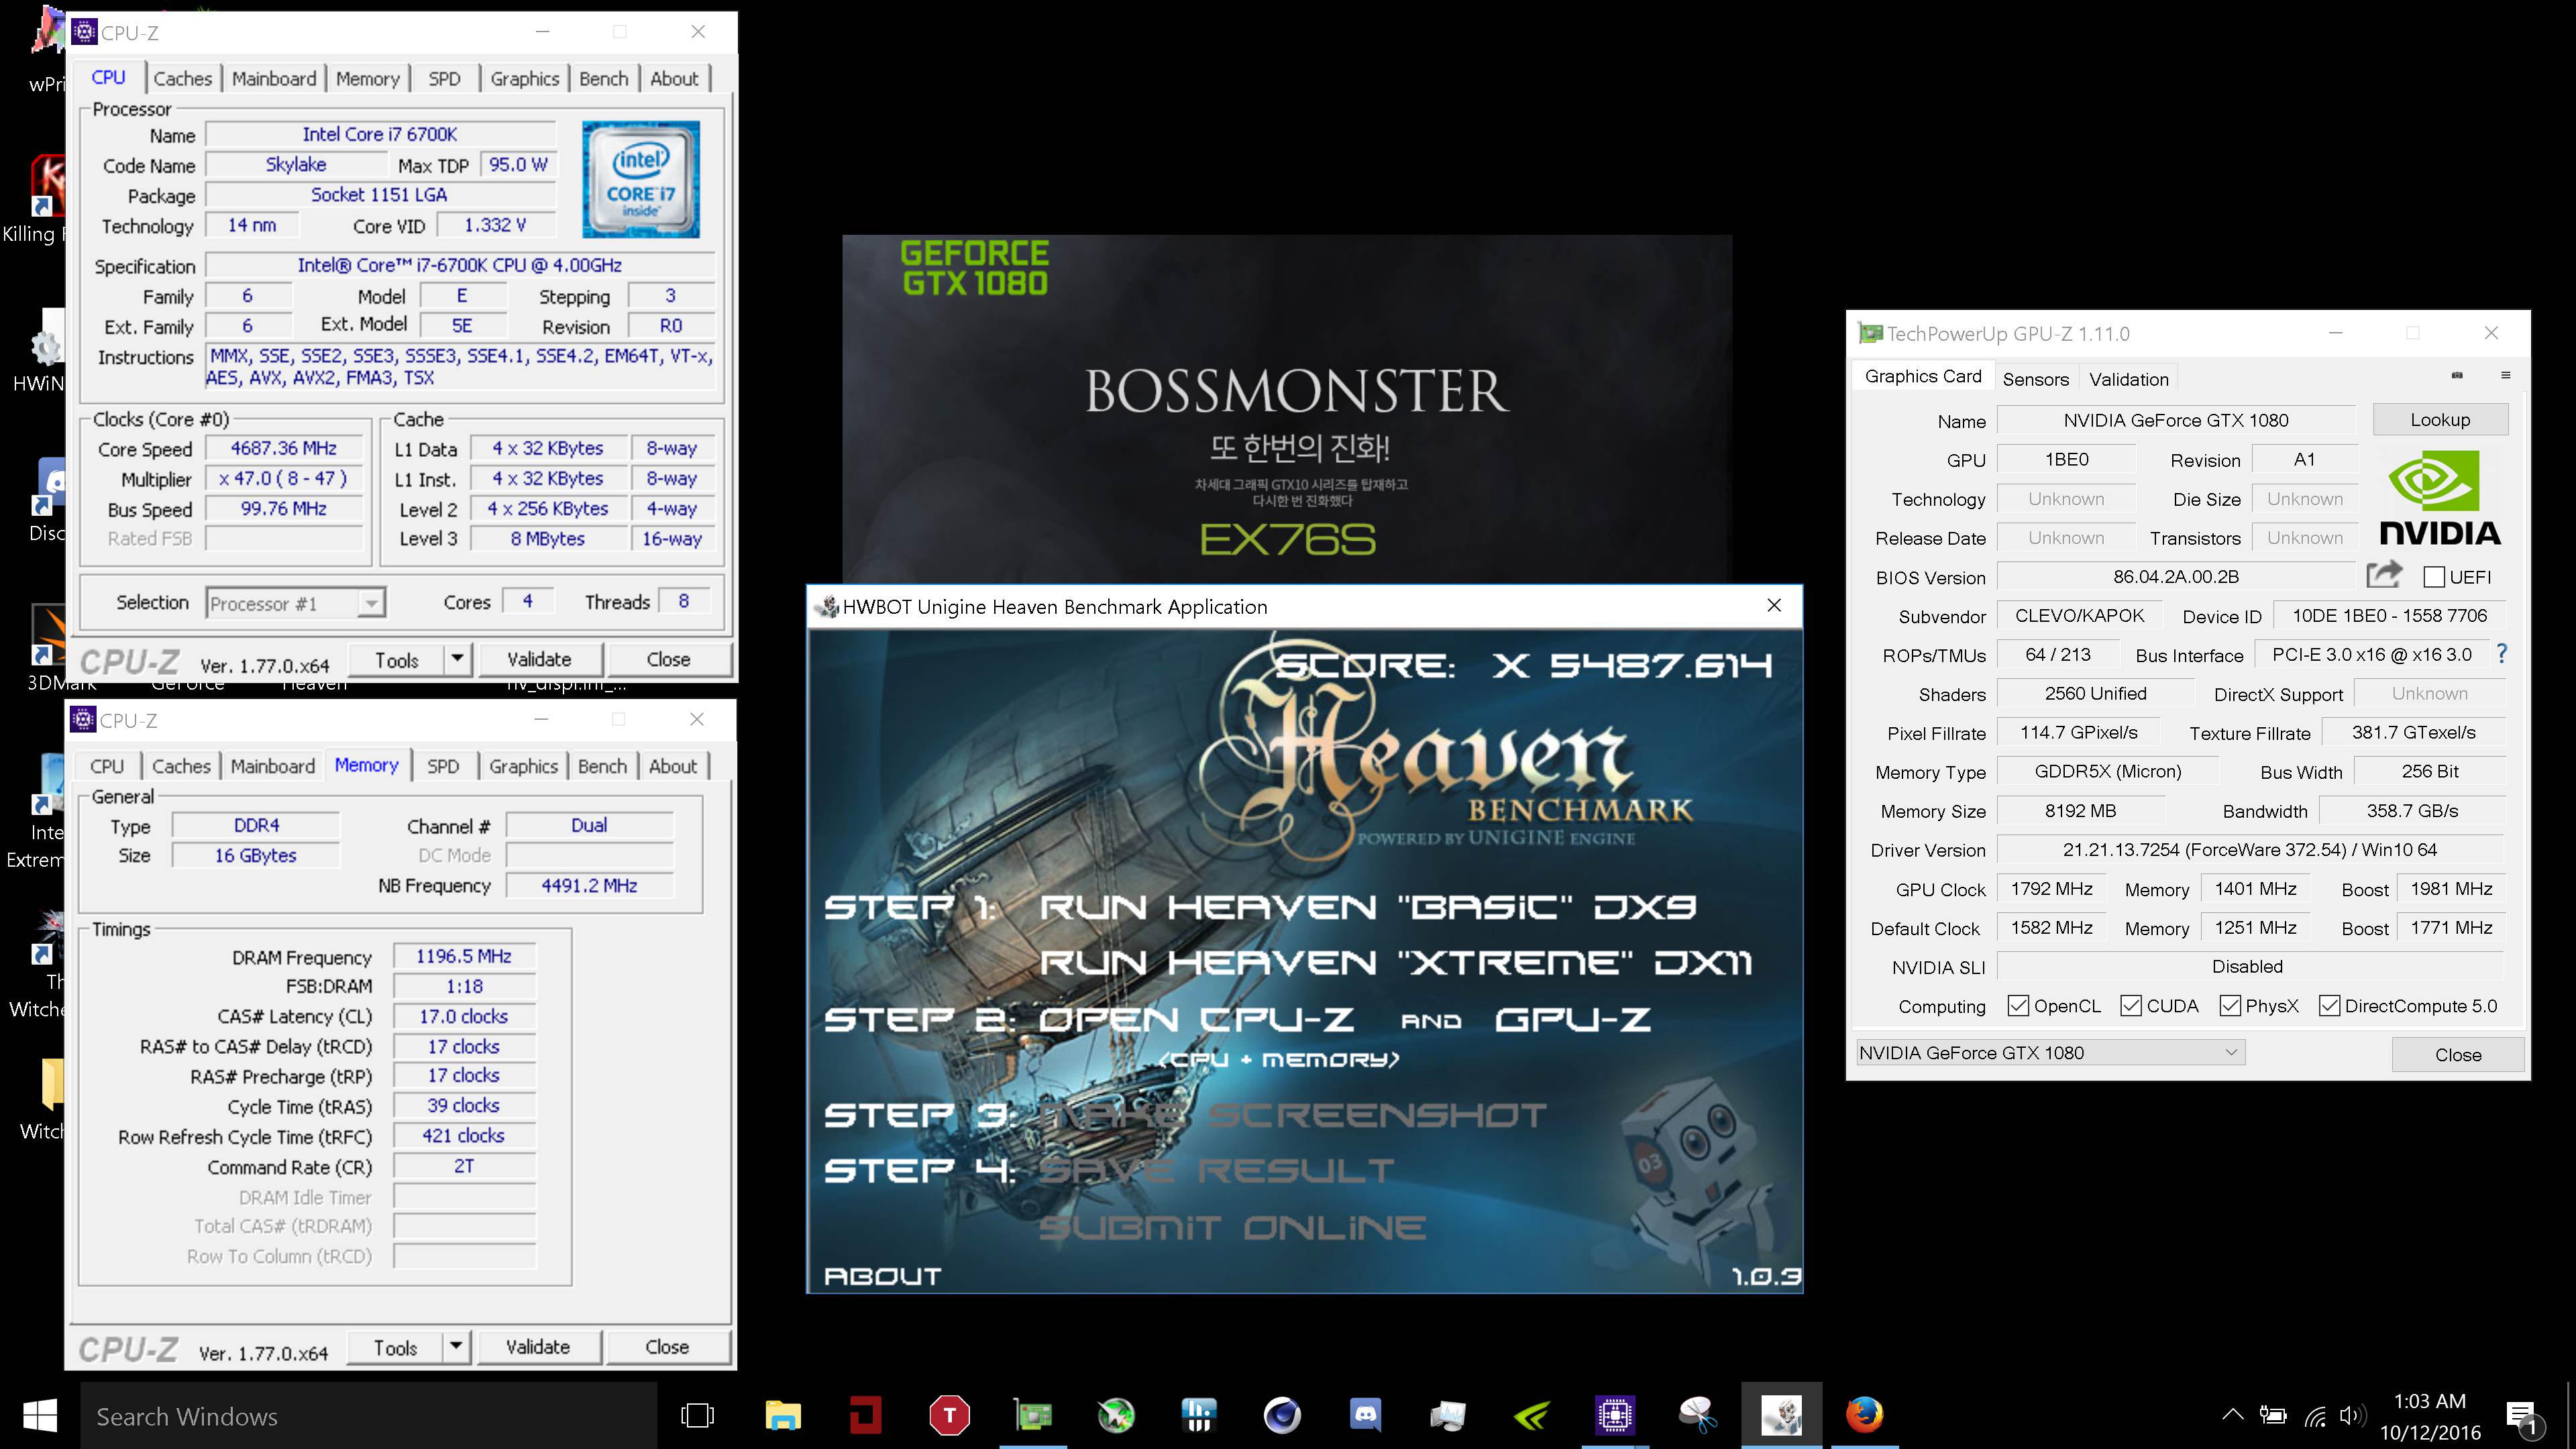Run Heaven "Basic" DX9 benchmark
Screen dimensions: 2576x1449
pos(1368,907)
